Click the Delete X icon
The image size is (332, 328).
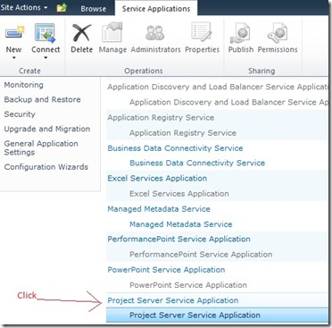tap(81, 33)
